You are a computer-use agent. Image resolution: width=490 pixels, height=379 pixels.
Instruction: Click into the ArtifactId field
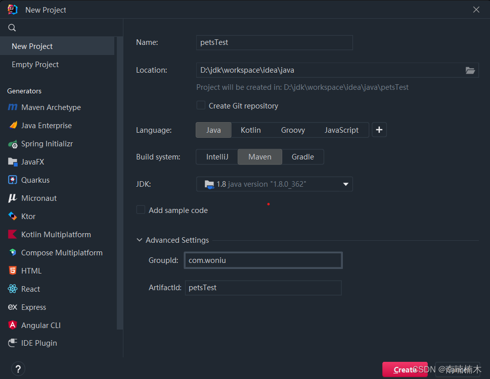pos(263,288)
